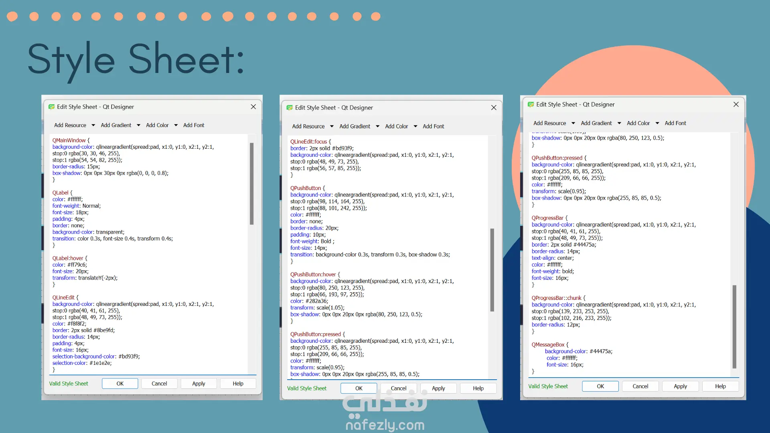Choose Add Color in the QProgressBar dialog
770x433 pixels.
(638, 123)
